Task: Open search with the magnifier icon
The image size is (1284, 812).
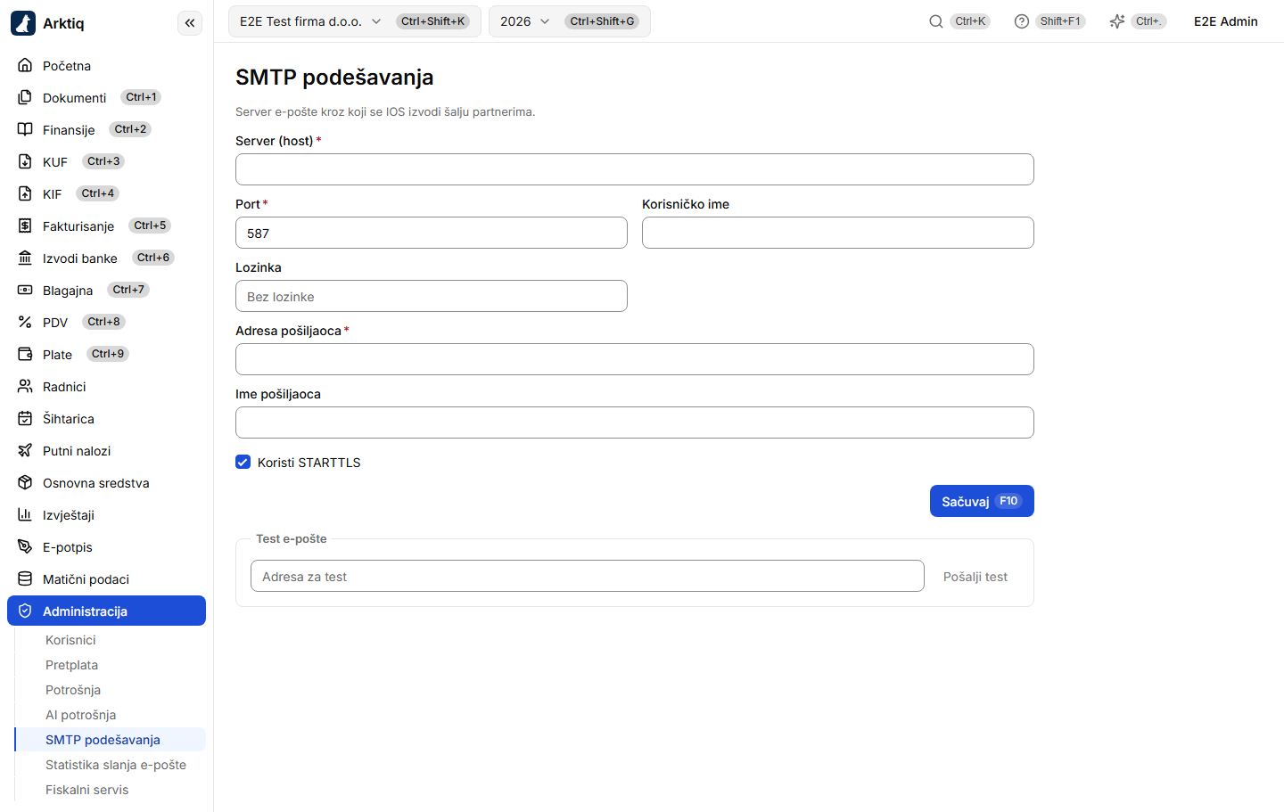Action: click(x=936, y=21)
